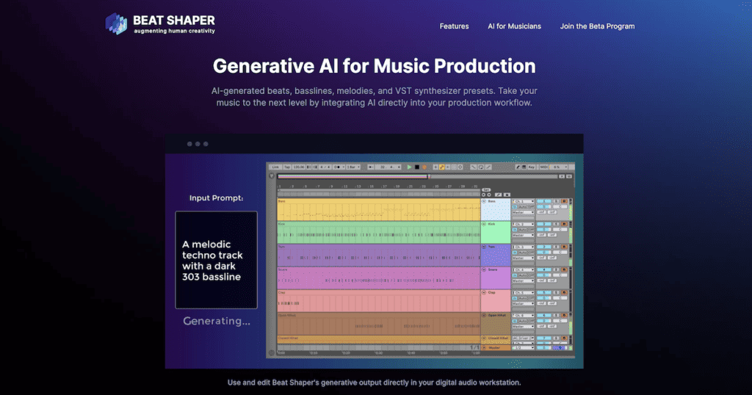The height and width of the screenshot is (395, 752).
Task: Solo the Bass track
Action: (x=556, y=201)
